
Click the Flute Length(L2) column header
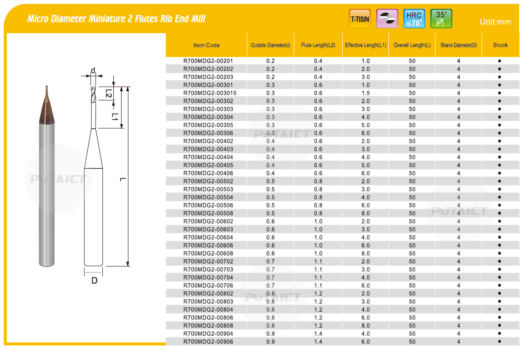tap(318, 45)
